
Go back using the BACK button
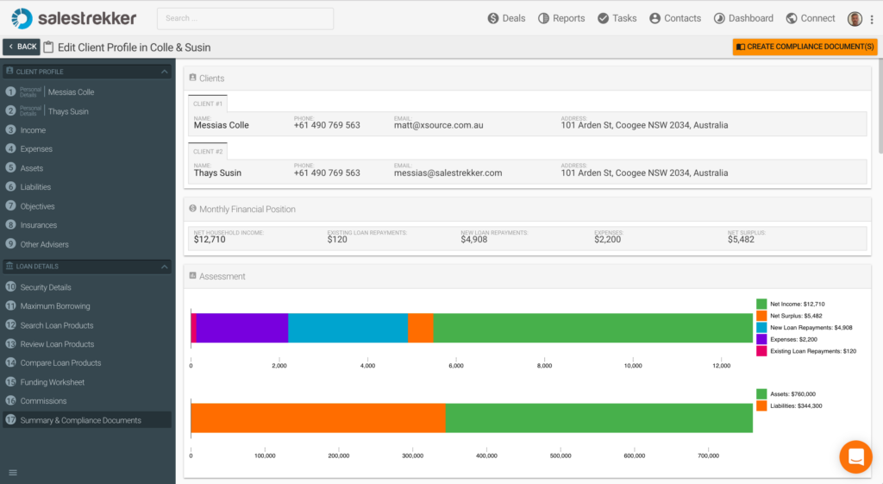click(x=22, y=47)
